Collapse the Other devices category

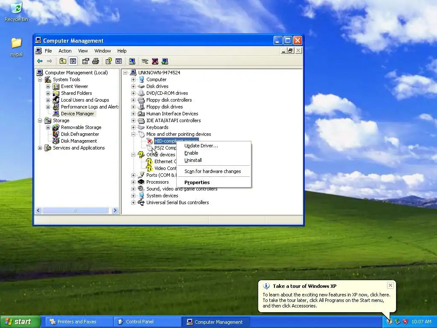tap(133, 155)
